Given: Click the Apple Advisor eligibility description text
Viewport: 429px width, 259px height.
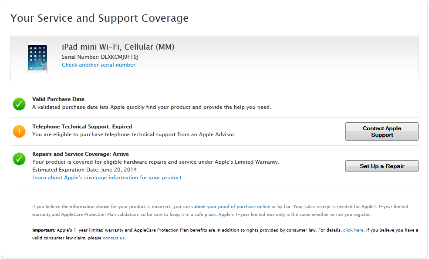Looking at the screenshot, I should pyautogui.click(x=134, y=135).
